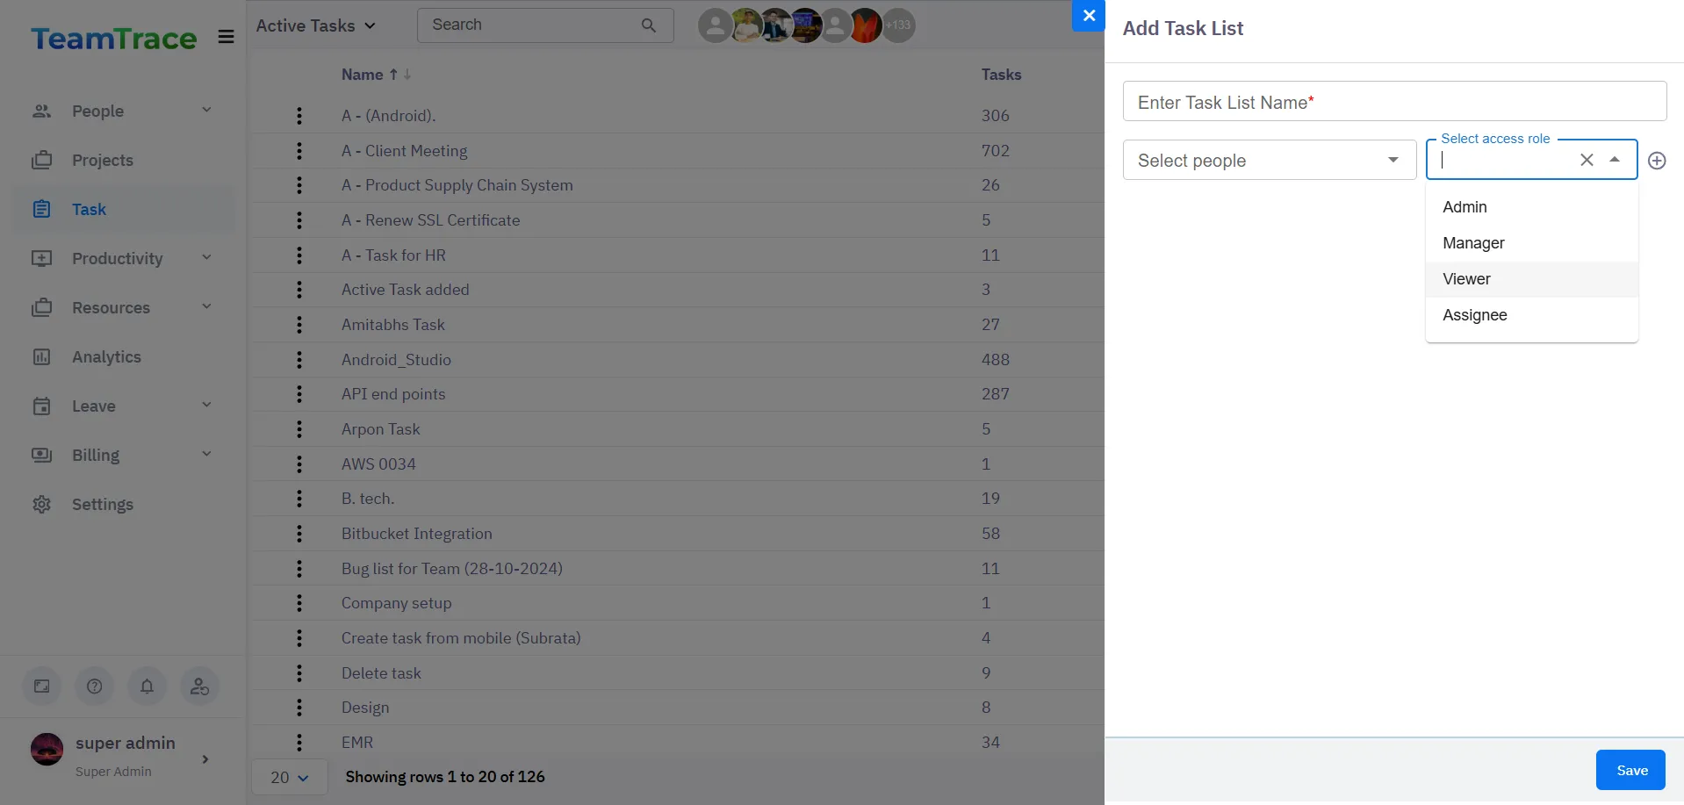1684x805 pixels.
Task: Save the new task list
Action: 1630,770
